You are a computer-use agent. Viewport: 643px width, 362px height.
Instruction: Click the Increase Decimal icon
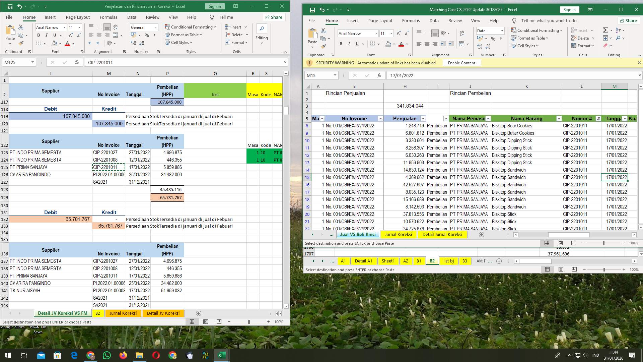133,43
